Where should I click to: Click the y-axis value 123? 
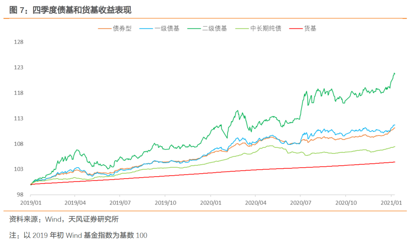[x=19, y=67]
